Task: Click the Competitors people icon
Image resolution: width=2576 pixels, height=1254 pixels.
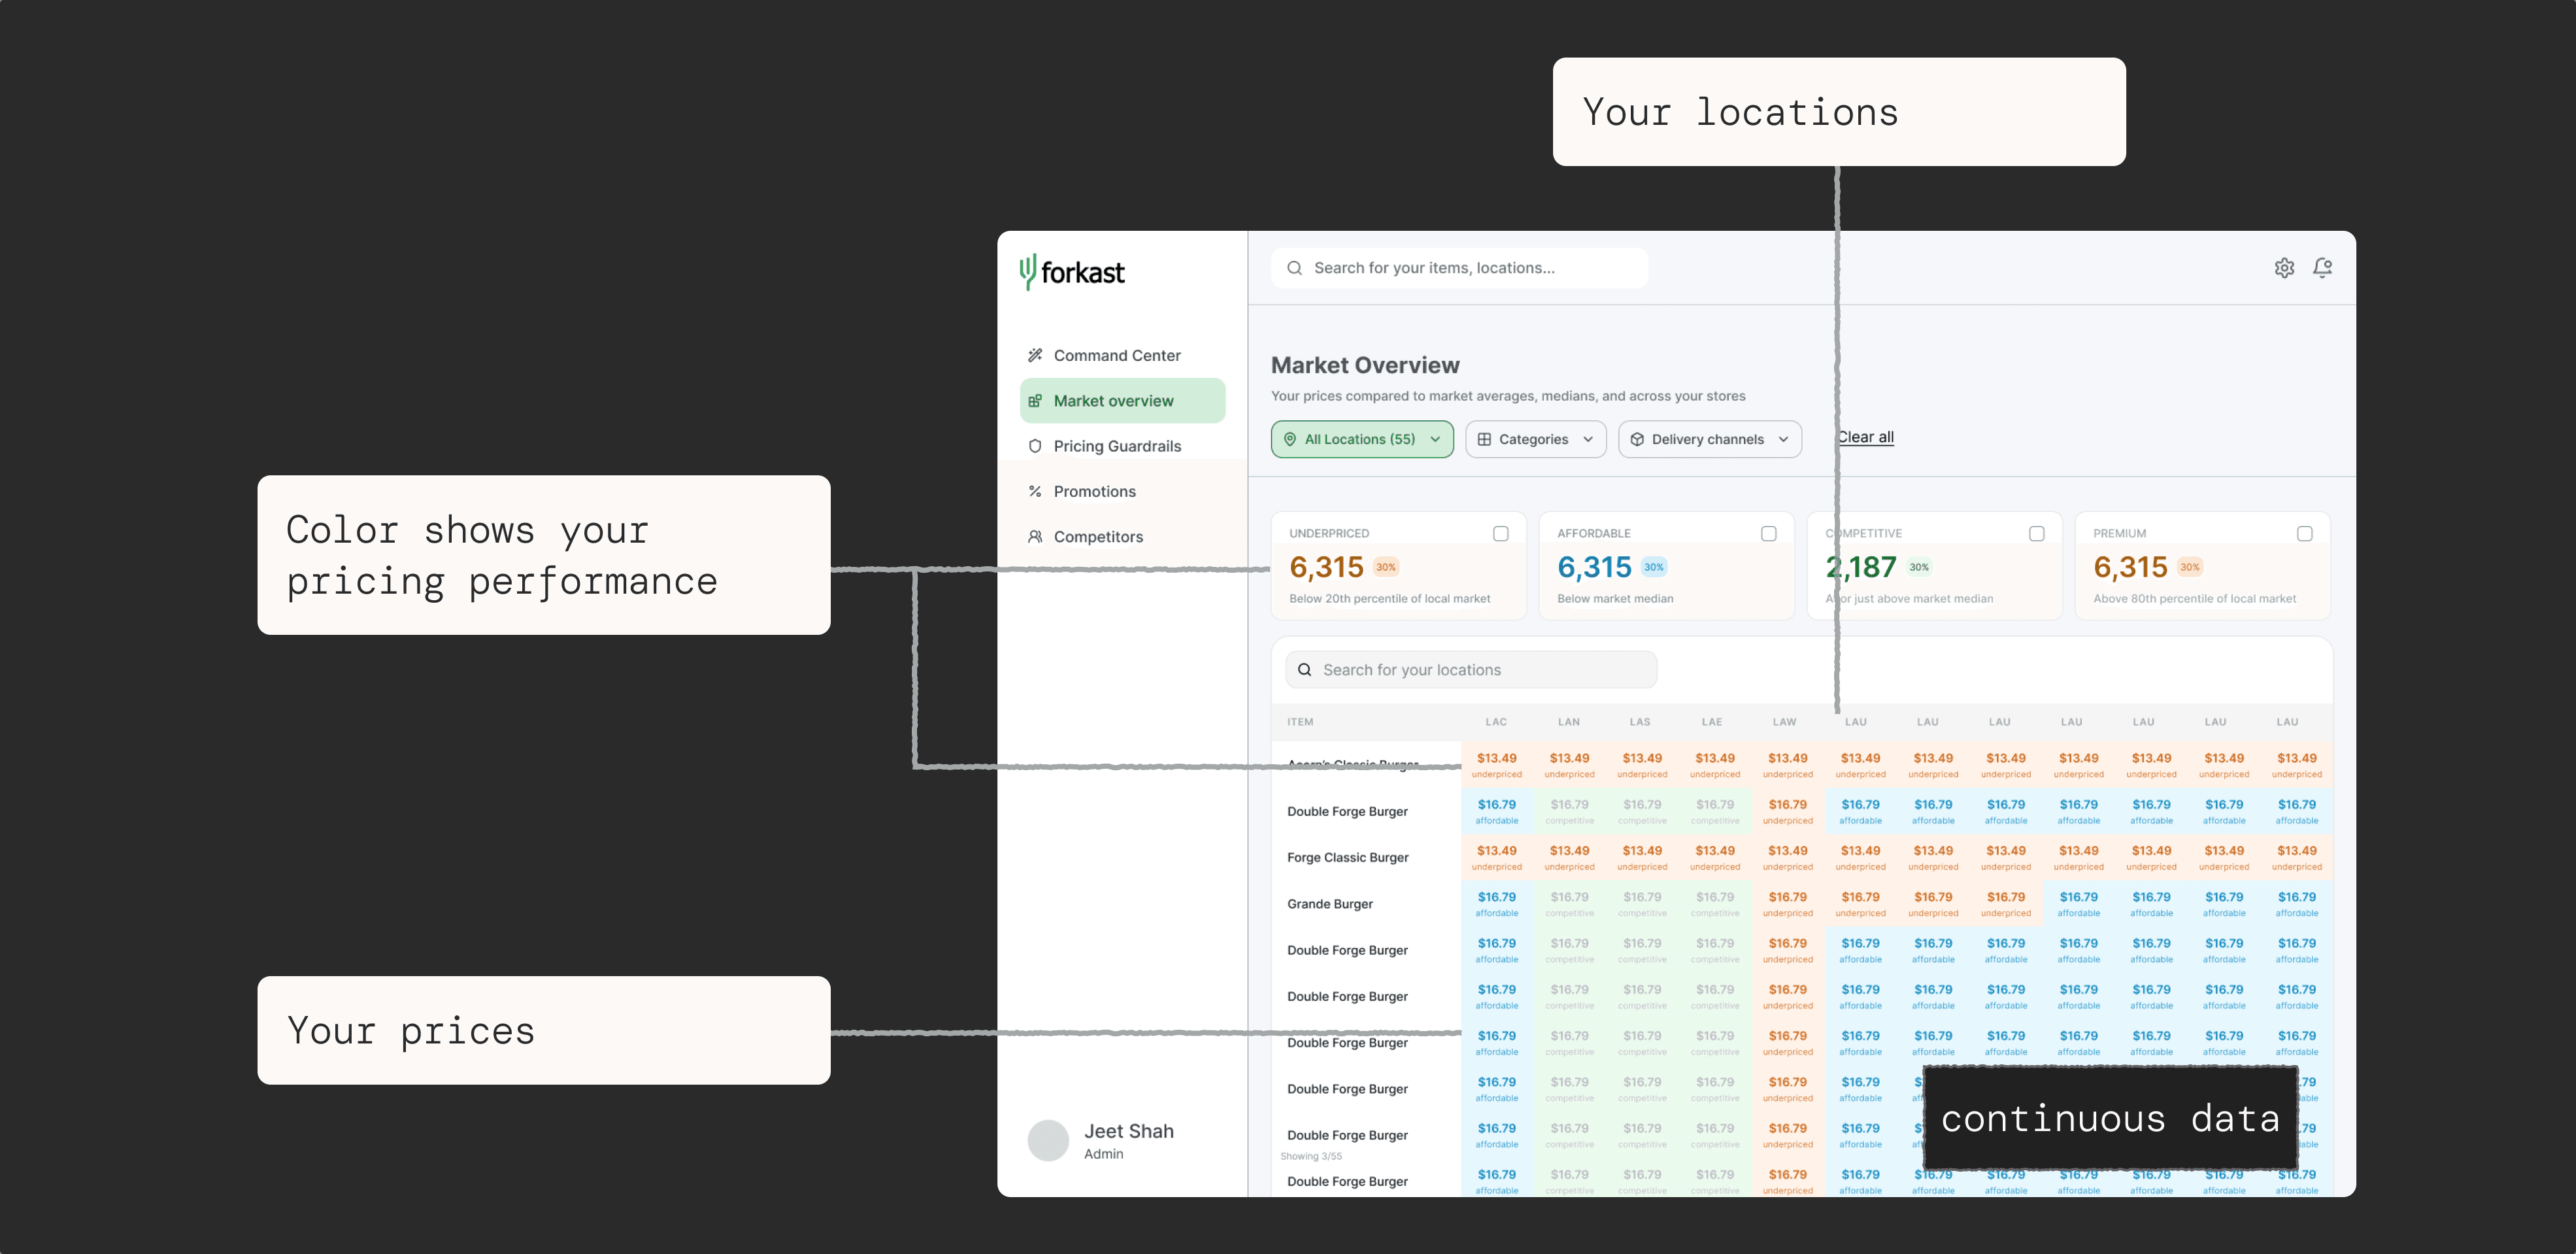Action: [x=1035, y=537]
